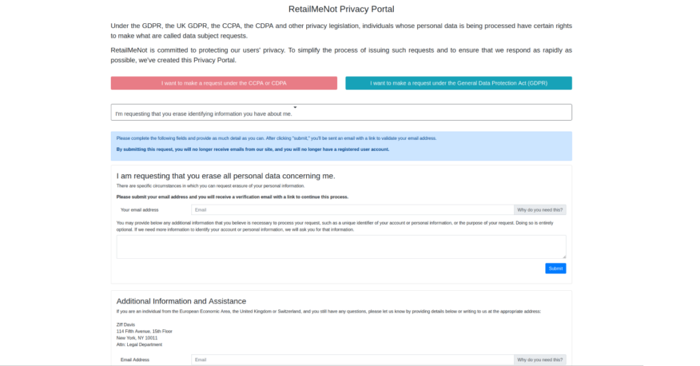Screen dimensions: 700x366
Task: Click the additional information text area
Action: (341, 247)
